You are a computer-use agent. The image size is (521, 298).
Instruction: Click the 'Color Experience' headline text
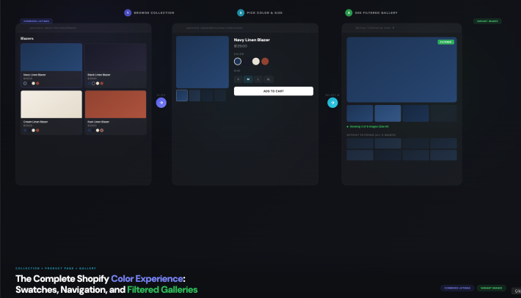[147, 279]
